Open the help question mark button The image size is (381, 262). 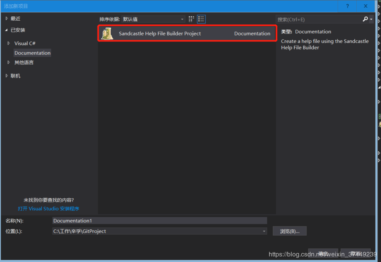tap(348, 6)
